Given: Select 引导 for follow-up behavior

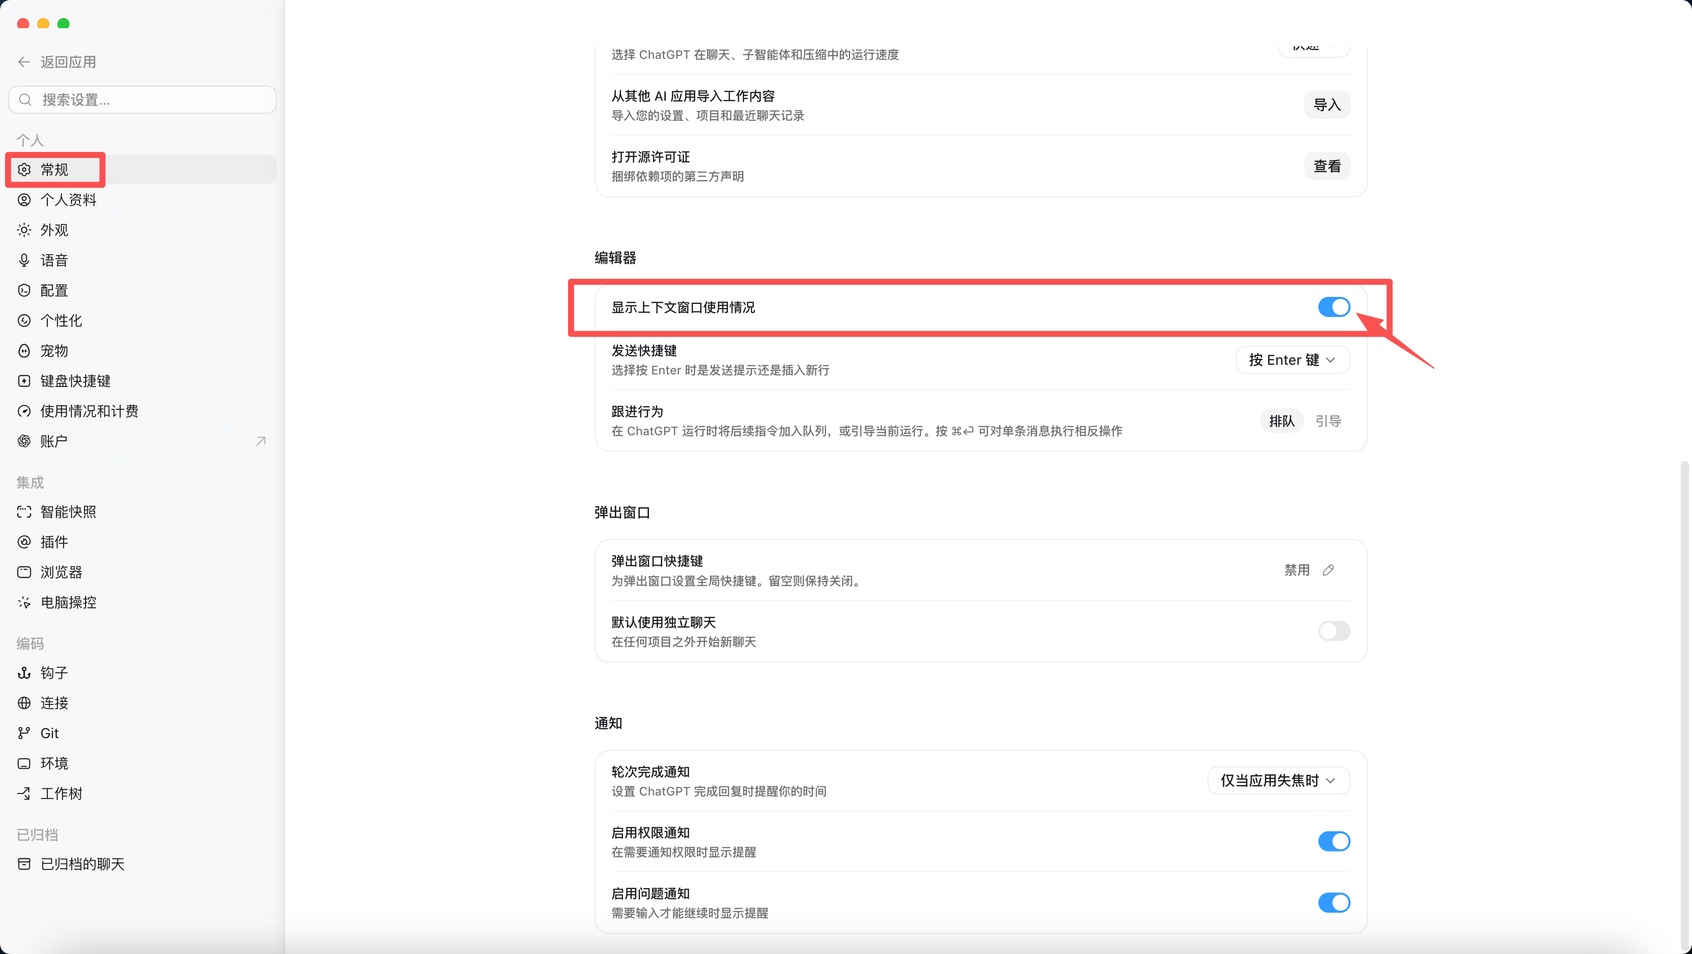Looking at the screenshot, I should (1328, 421).
